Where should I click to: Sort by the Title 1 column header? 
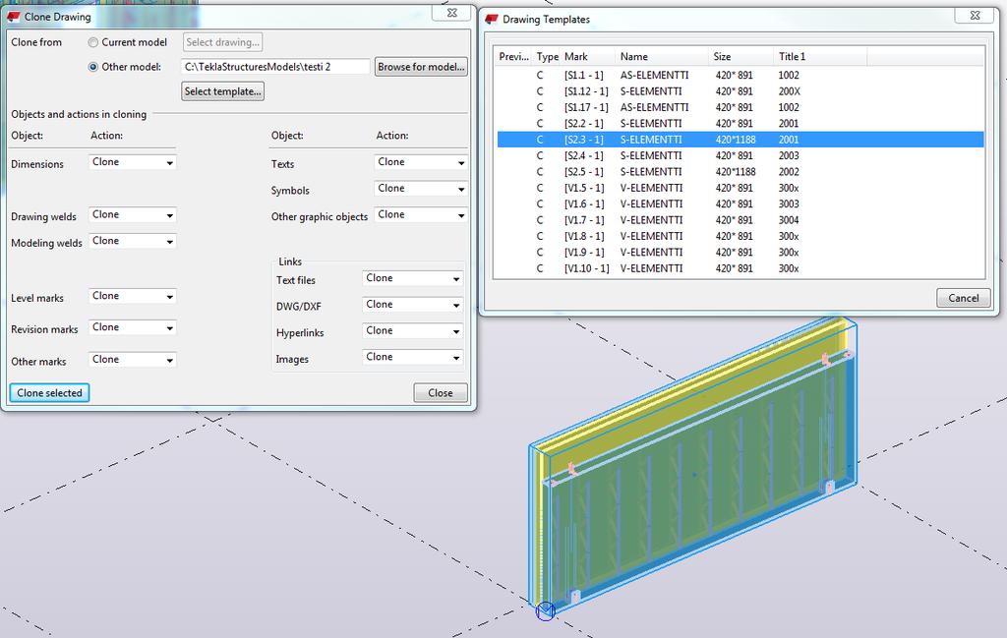820,56
